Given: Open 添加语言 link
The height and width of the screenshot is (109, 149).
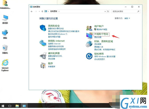Looking at the screenshot, I should [98, 44].
